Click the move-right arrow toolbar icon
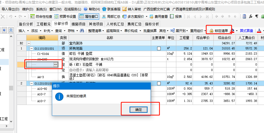Screen dimensions: 264x133 click(x=222, y=16)
